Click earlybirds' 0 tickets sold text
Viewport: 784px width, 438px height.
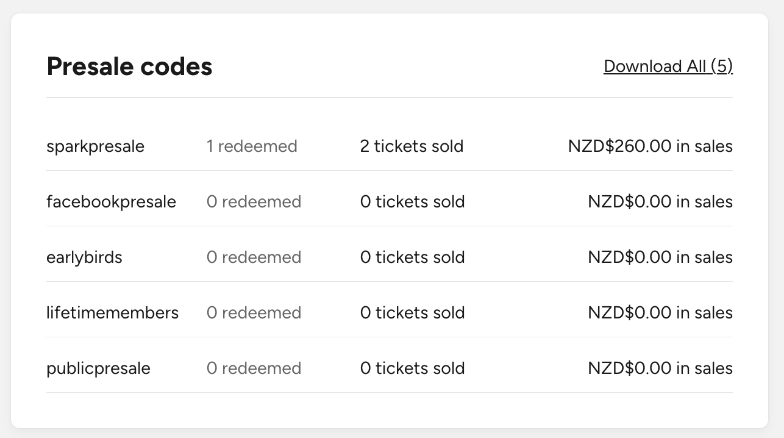(x=412, y=257)
